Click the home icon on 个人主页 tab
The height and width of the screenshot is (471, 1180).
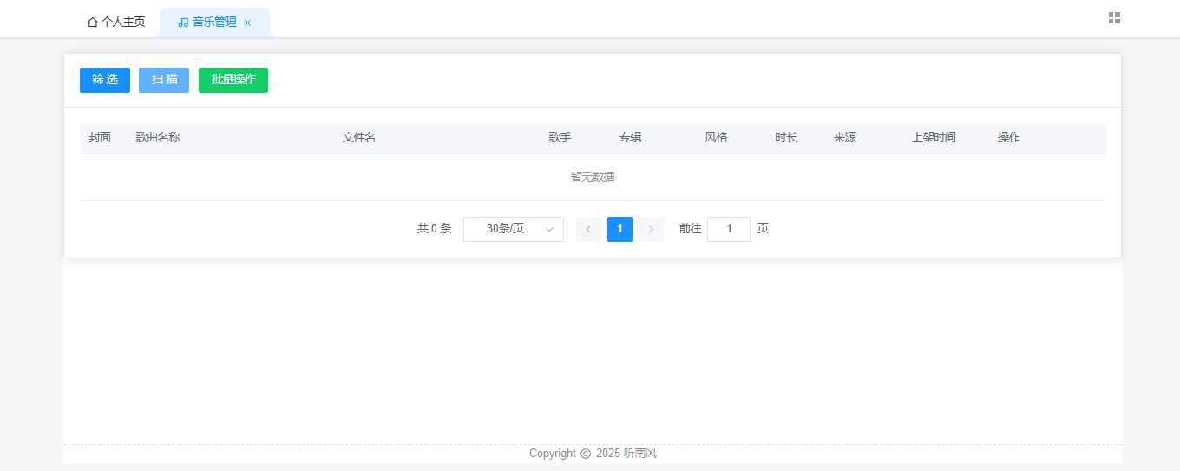tap(93, 23)
